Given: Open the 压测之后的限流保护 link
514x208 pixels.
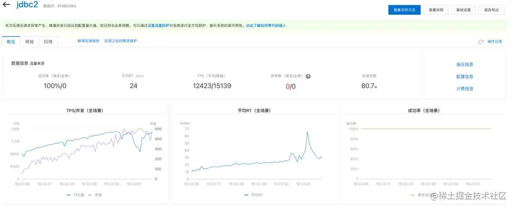Looking at the screenshot, I should pyautogui.click(x=120, y=41).
